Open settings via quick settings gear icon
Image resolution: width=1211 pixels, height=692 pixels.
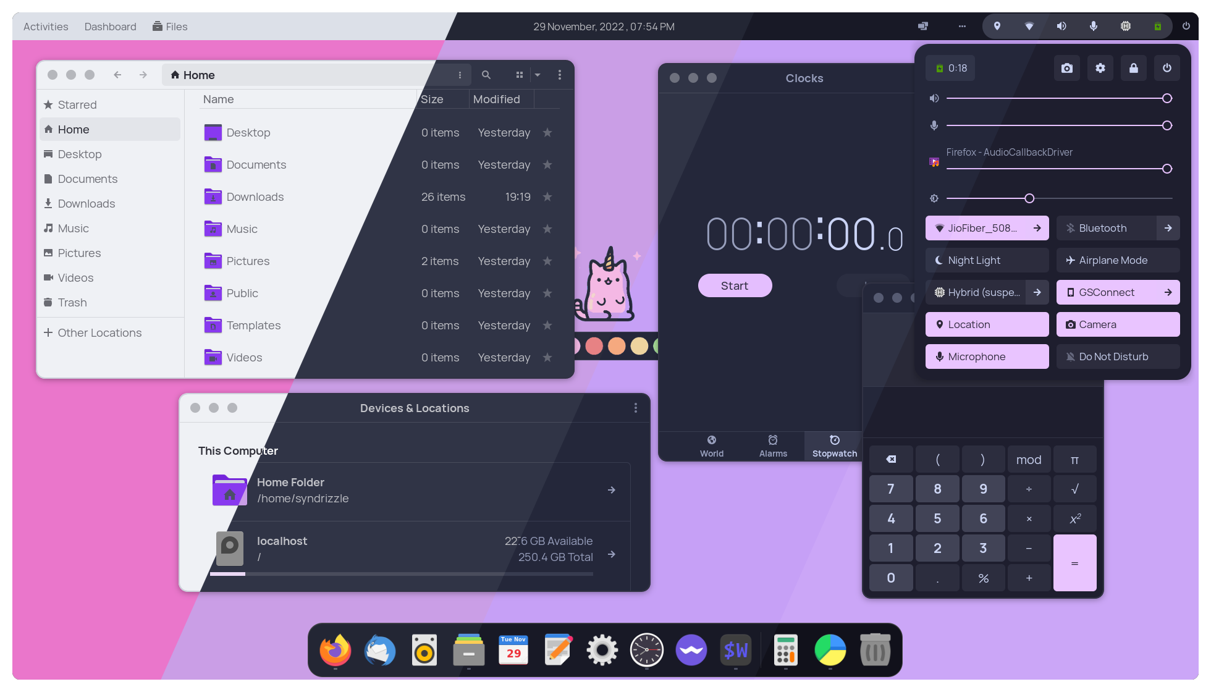(1100, 68)
